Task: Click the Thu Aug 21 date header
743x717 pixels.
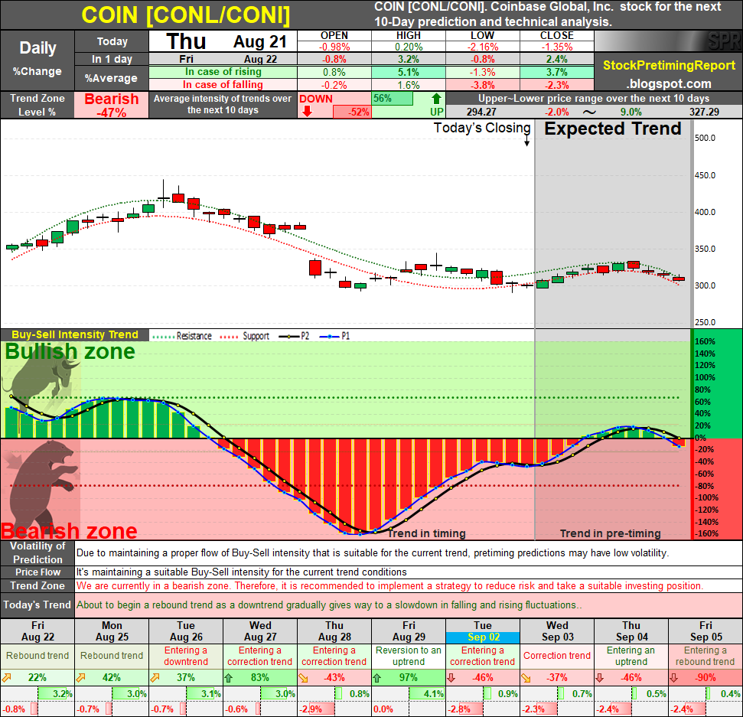Action: click(x=223, y=41)
